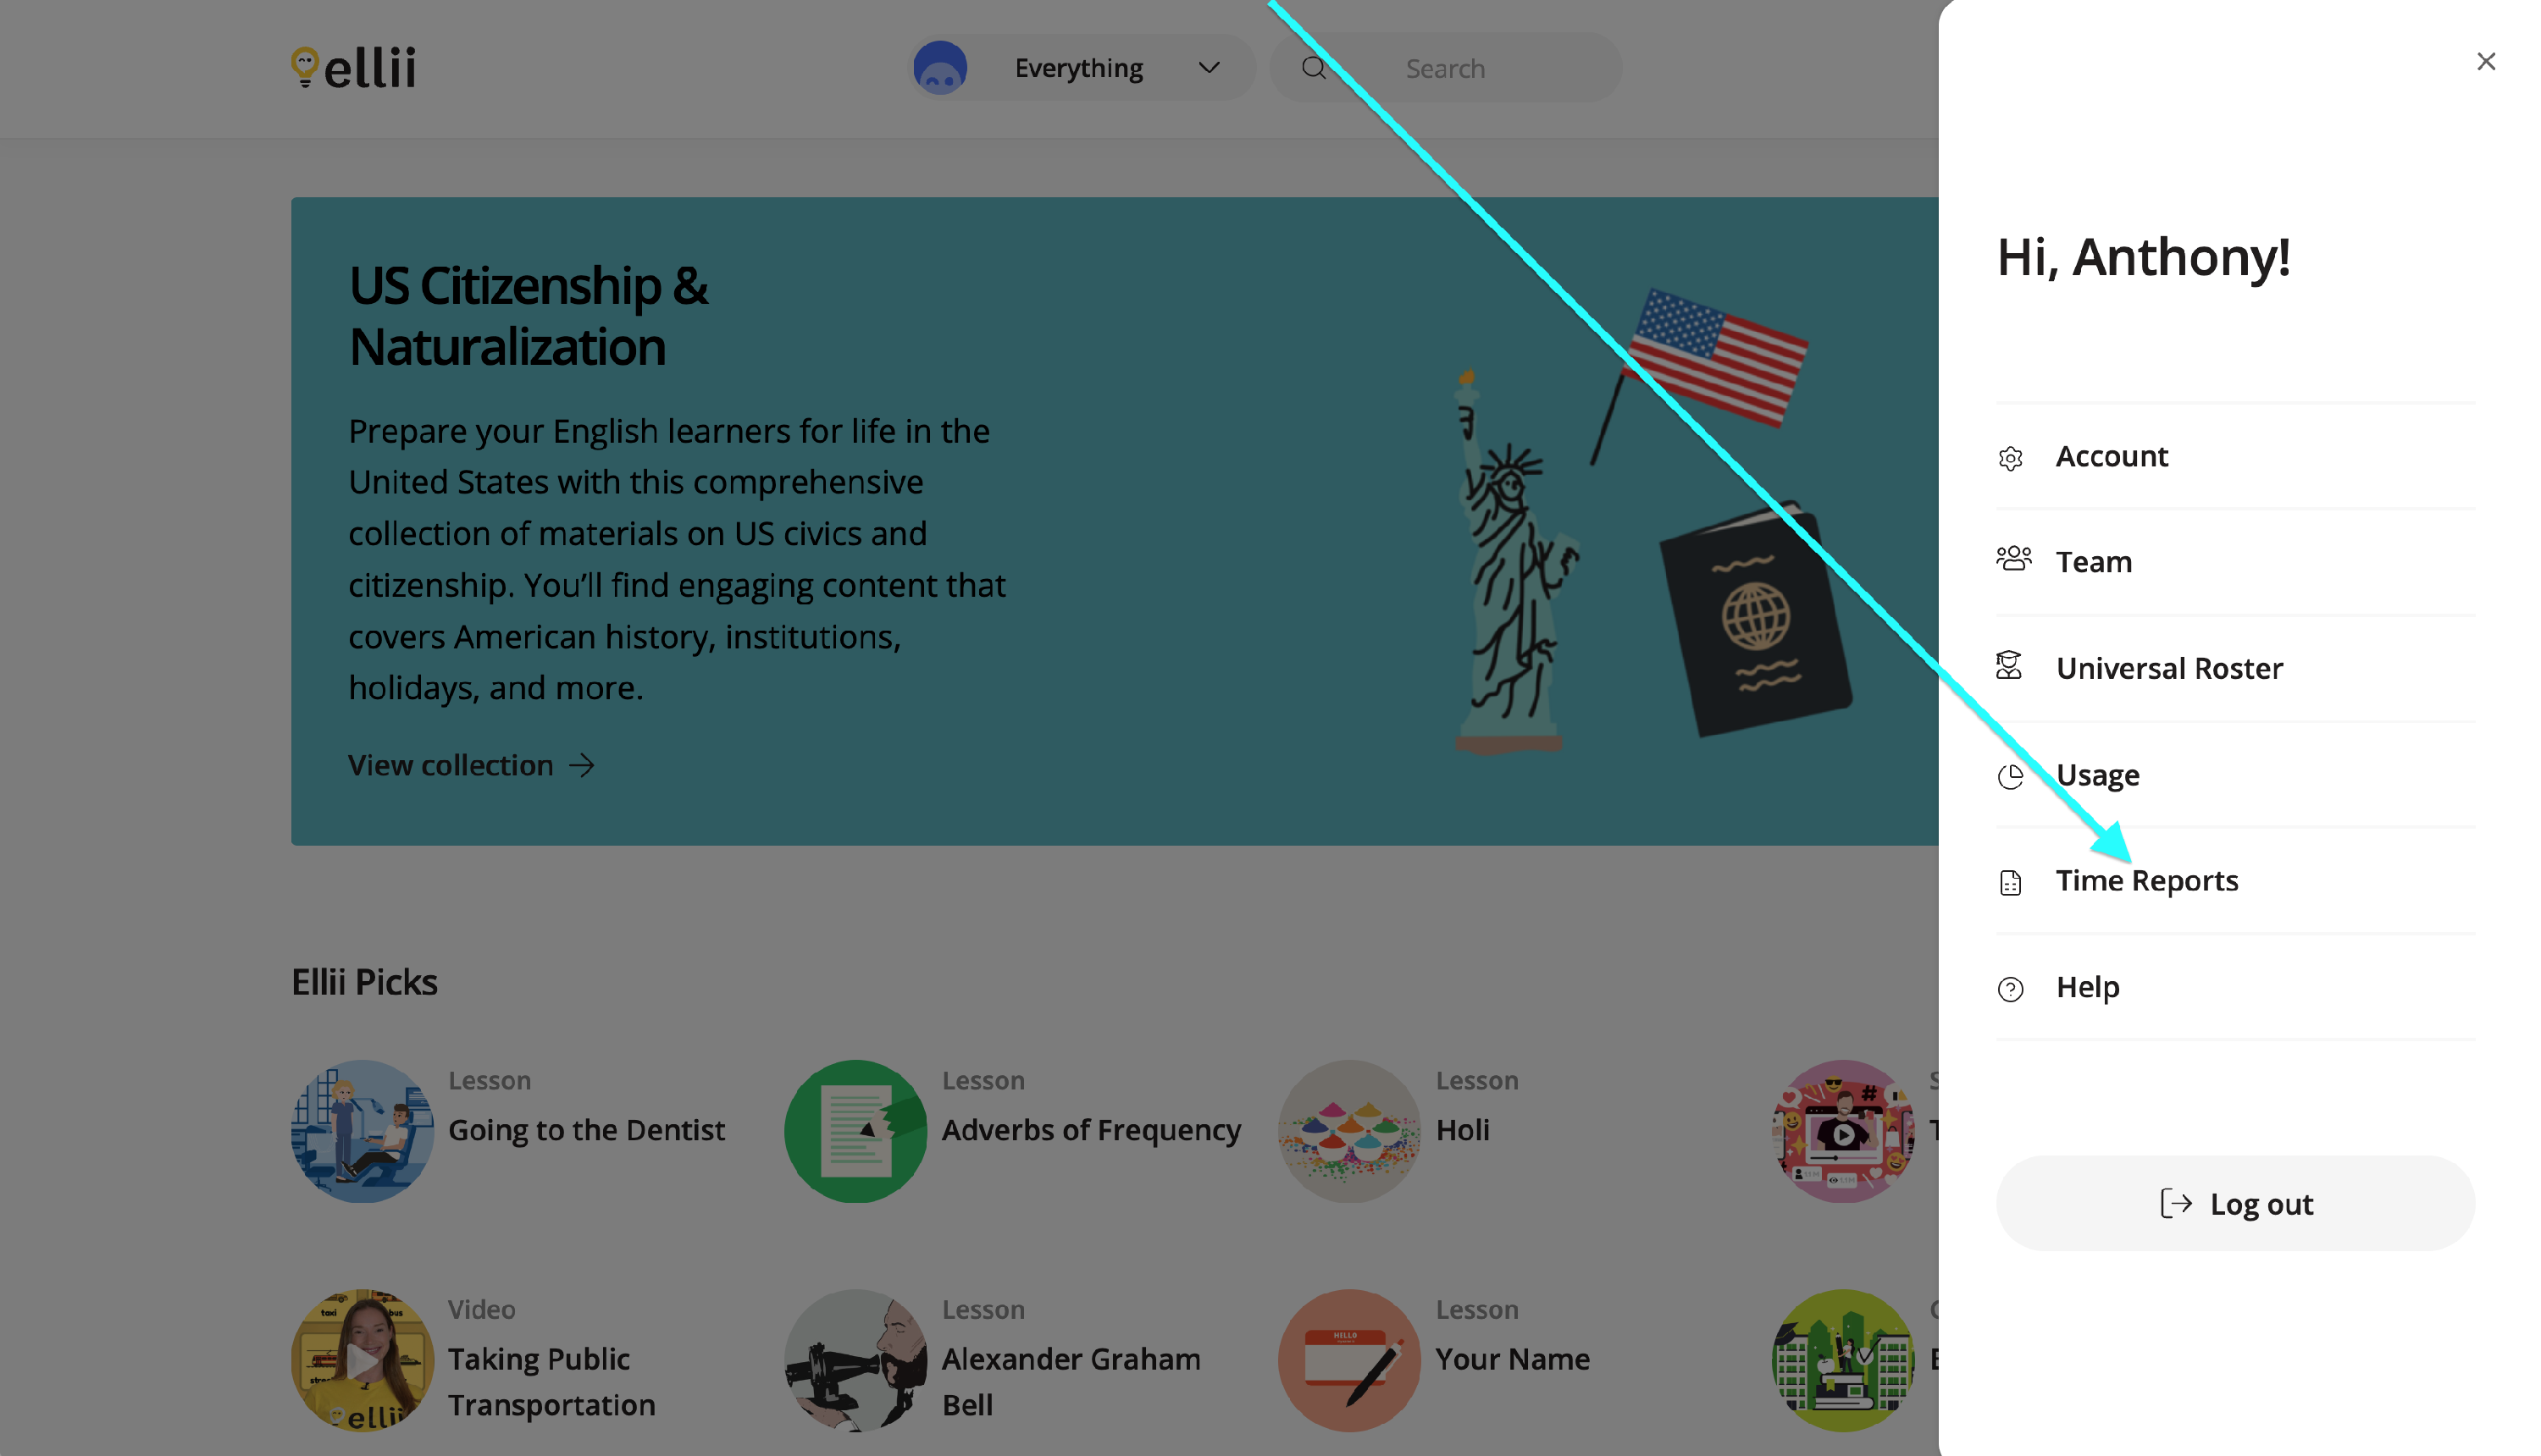This screenshot has height=1456, width=2541.
Task: Click the Time Reports document icon
Action: coord(2011,883)
